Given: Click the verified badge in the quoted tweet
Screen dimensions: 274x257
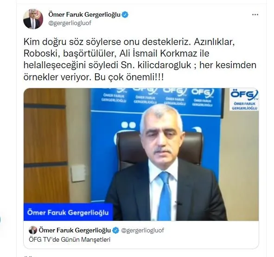Looking at the screenshot, I should coord(115,230).
